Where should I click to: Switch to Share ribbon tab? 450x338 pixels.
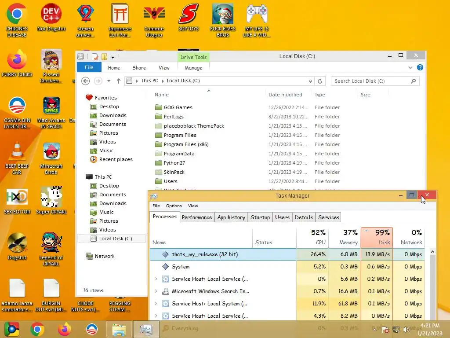(x=139, y=68)
